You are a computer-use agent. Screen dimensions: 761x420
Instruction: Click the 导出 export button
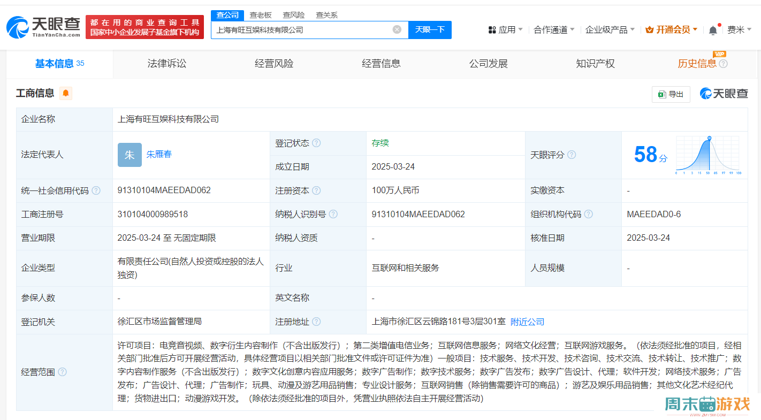tap(671, 94)
